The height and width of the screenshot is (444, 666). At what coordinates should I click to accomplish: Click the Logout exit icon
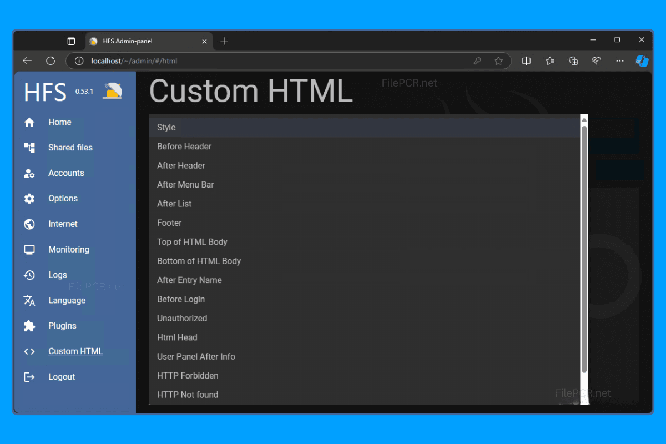pyautogui.click(x=29, y=377)
